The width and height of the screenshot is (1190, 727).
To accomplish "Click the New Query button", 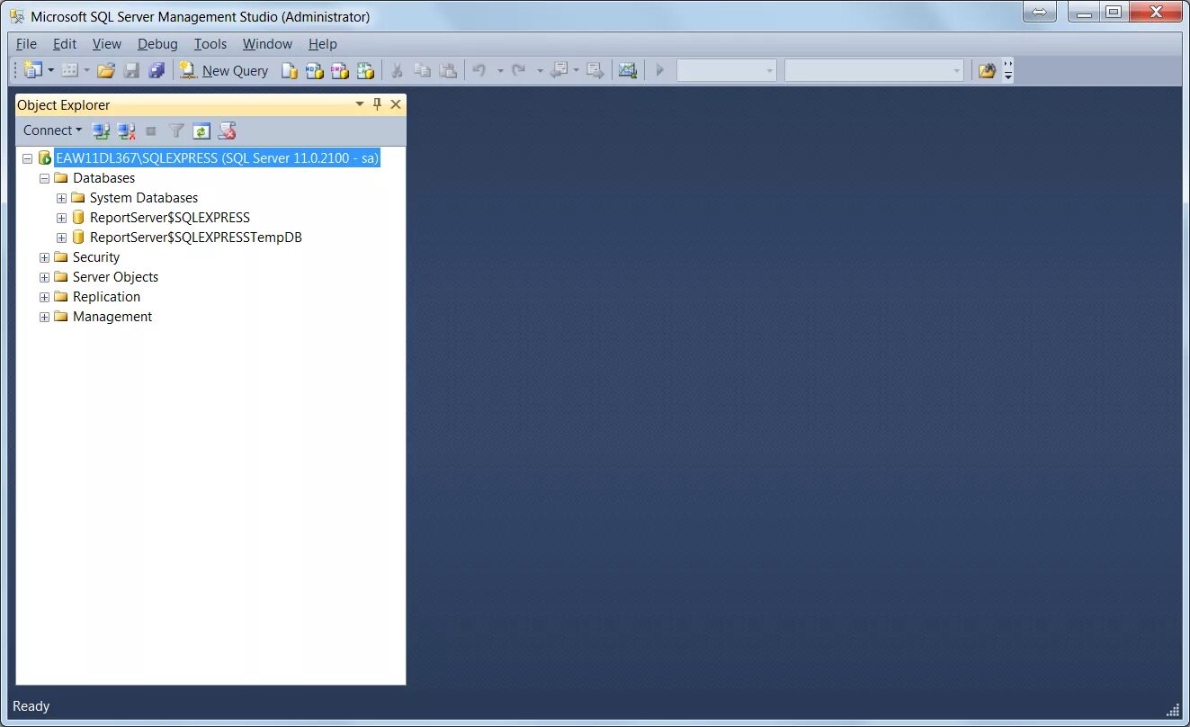I will coord(224,70).
